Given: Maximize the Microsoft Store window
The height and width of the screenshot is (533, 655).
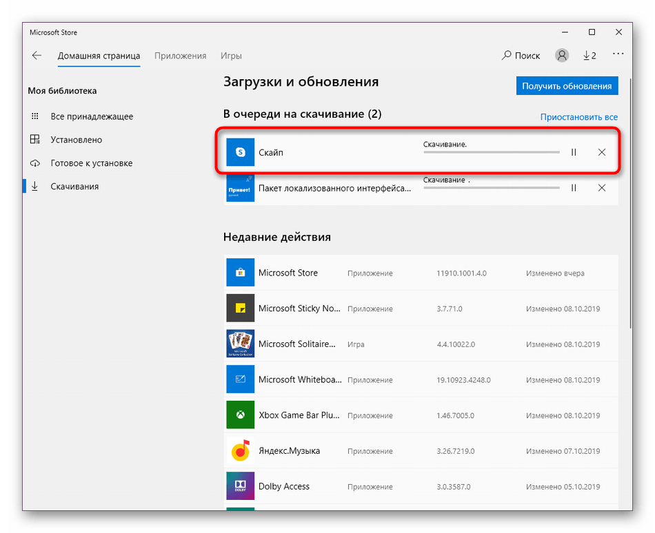Looking at the screenshot, I should (592, 32).
